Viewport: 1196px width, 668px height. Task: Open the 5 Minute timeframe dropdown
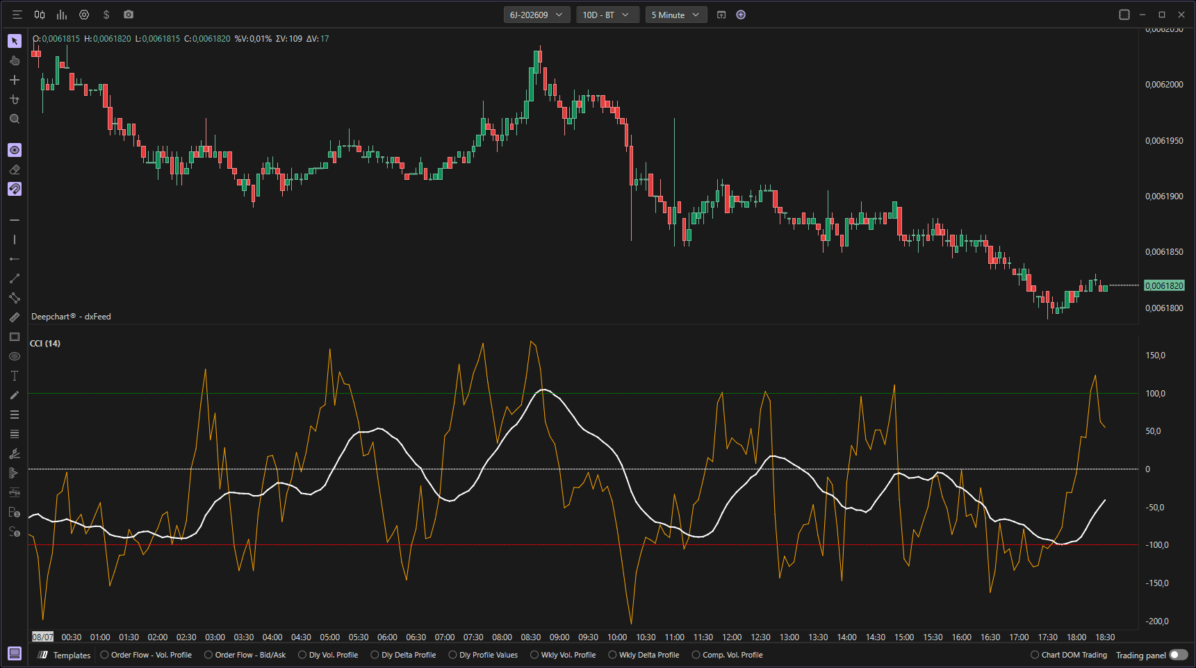pos(676,15)
